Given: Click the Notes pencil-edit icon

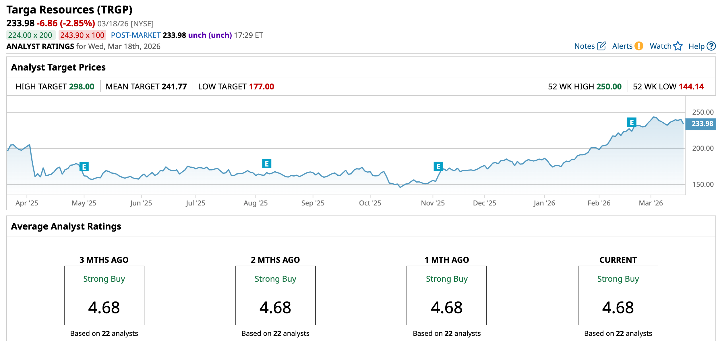Looking at the screenshot, I should (x=601, y=46).
